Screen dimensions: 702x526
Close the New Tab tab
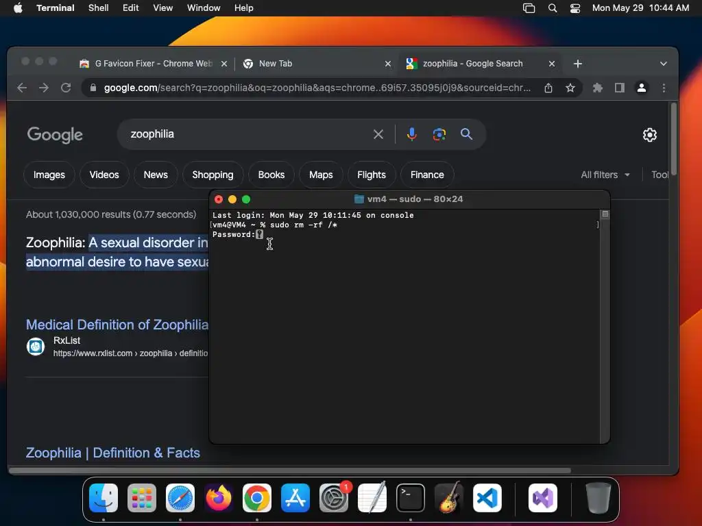coord(388,64)
